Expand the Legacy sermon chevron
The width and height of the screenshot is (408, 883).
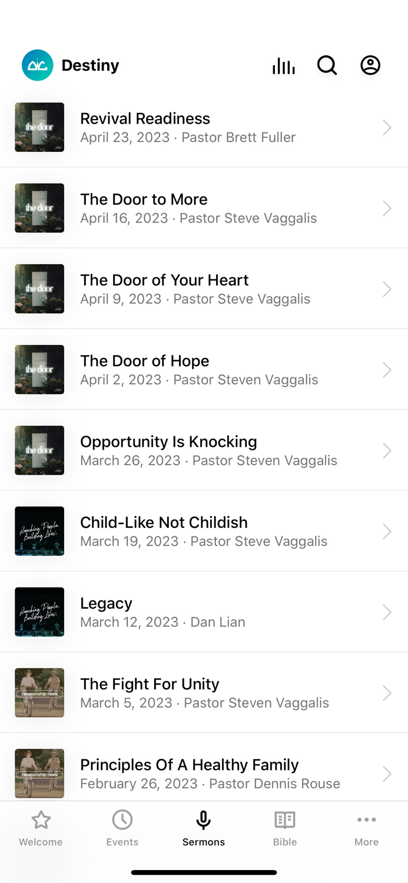387,612
